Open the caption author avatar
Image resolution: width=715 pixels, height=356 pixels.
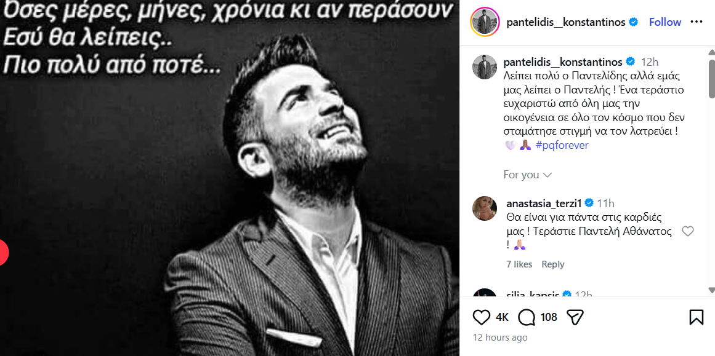click(485, 67)
